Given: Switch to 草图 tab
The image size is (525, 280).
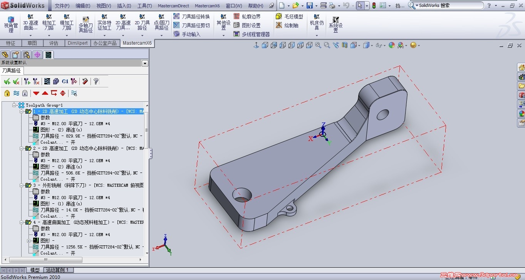Looking at the screenshot, I should [x=32, y=43].
